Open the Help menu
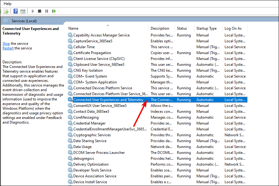The image size is (279, 186). (7, 3)
